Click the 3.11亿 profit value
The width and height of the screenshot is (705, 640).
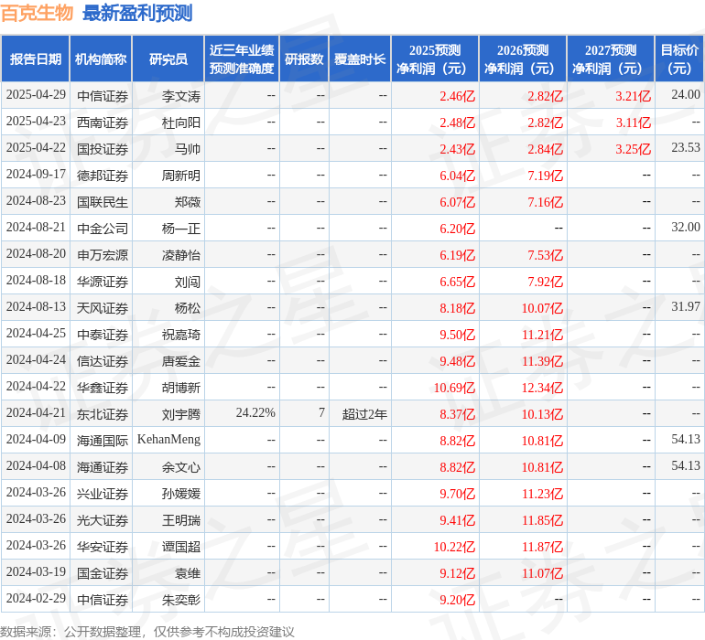coord(633,123)
